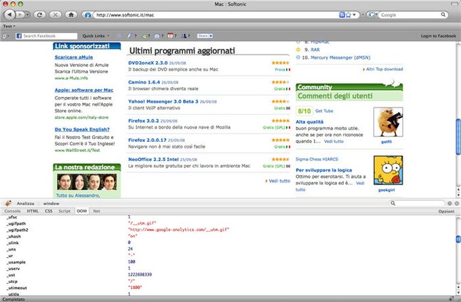The height and width of the screenshot is (302, 461).
Task: Open the back/forward history dropdown arrow
Action: click(27, 14)
